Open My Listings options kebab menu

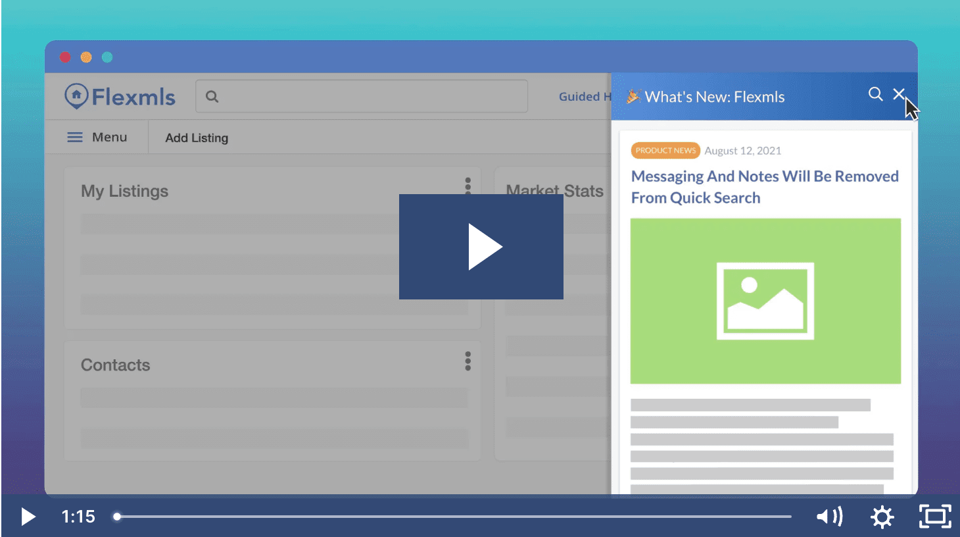(x=468, y=187)
